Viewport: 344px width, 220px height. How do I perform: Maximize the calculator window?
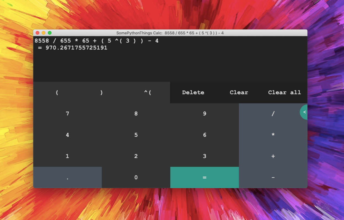[x=50, y=33]
